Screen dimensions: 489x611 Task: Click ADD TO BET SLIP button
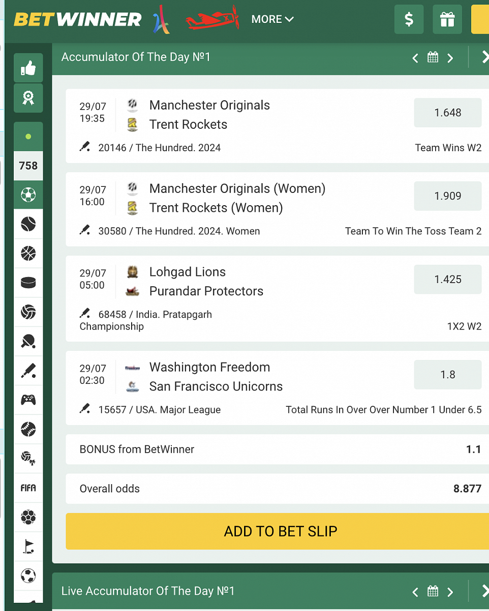click(280, 531)
